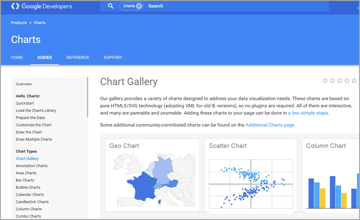Open Bar Charts in sidebar
This screenshot has width=360, height=220.
tap(25, 180)
